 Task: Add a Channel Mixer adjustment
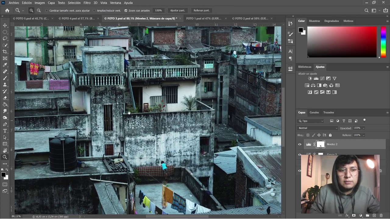click(331, 85)
